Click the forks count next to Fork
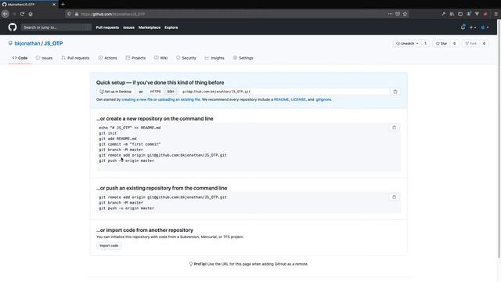 click(x=484, y=44)
